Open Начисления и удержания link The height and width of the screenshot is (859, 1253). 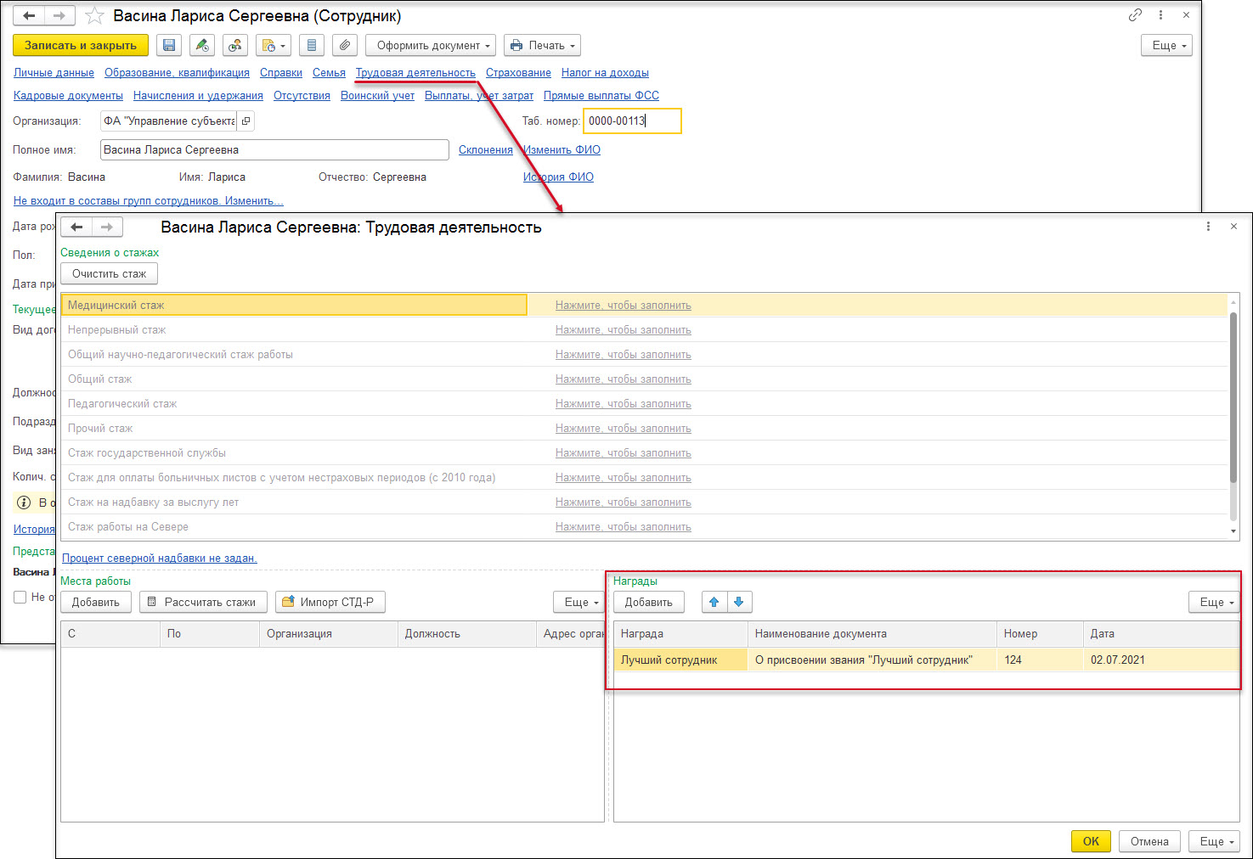click(198, 96)
